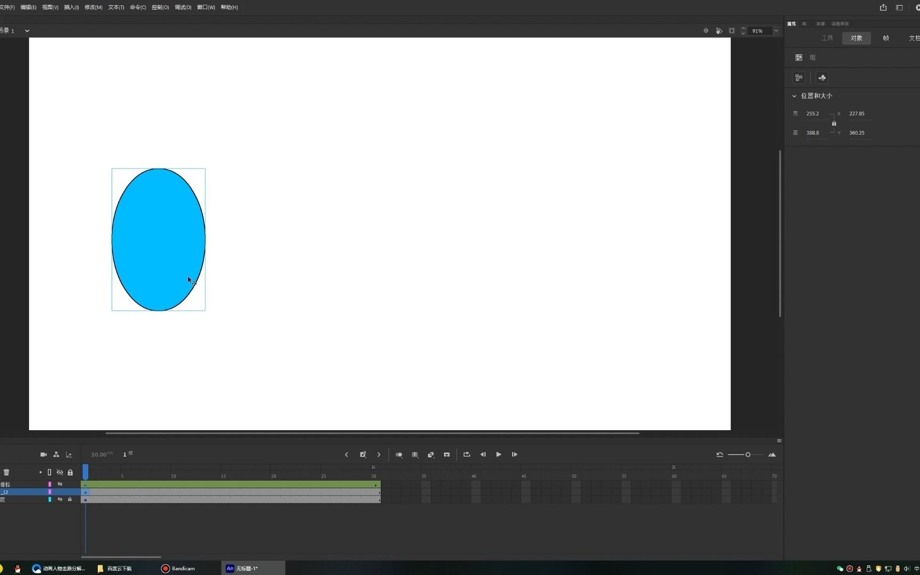Go to the previous keyframe arrow
Image resolution: width=920 pixels, height=575 pixels.
(347, 455)
